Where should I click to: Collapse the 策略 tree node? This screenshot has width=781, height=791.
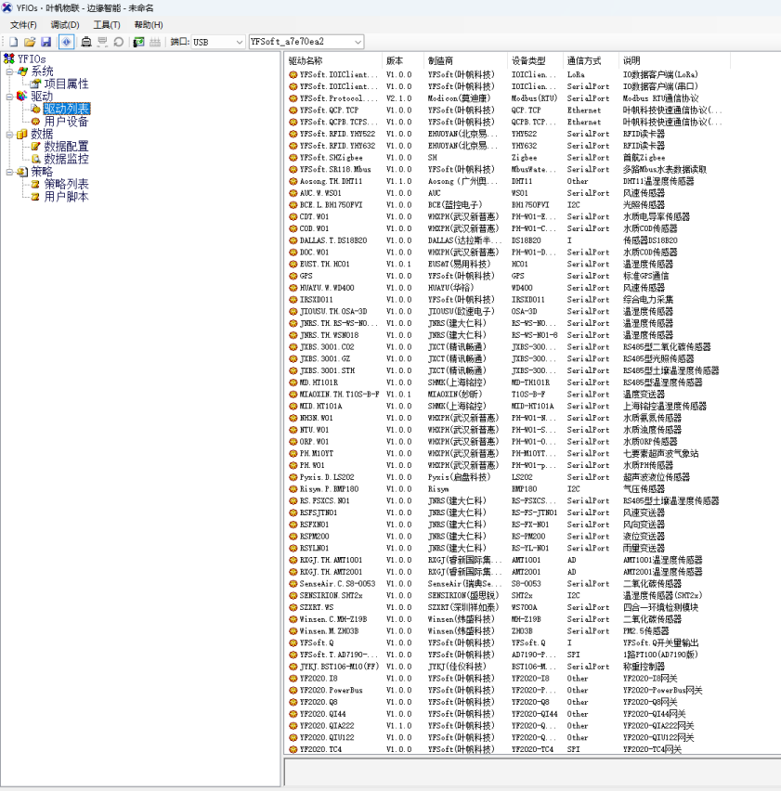point(10,172)
